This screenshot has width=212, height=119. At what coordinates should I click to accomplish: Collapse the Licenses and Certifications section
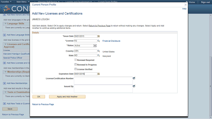click(x=5, y=44)
